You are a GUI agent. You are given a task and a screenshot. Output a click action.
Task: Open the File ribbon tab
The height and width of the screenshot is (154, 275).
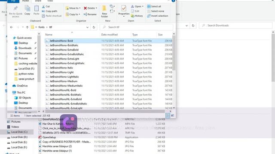point(13,1)
